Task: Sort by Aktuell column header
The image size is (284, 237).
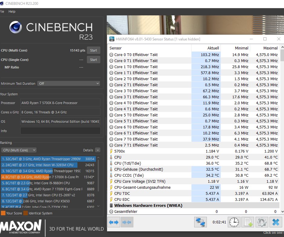Action: 206,48
